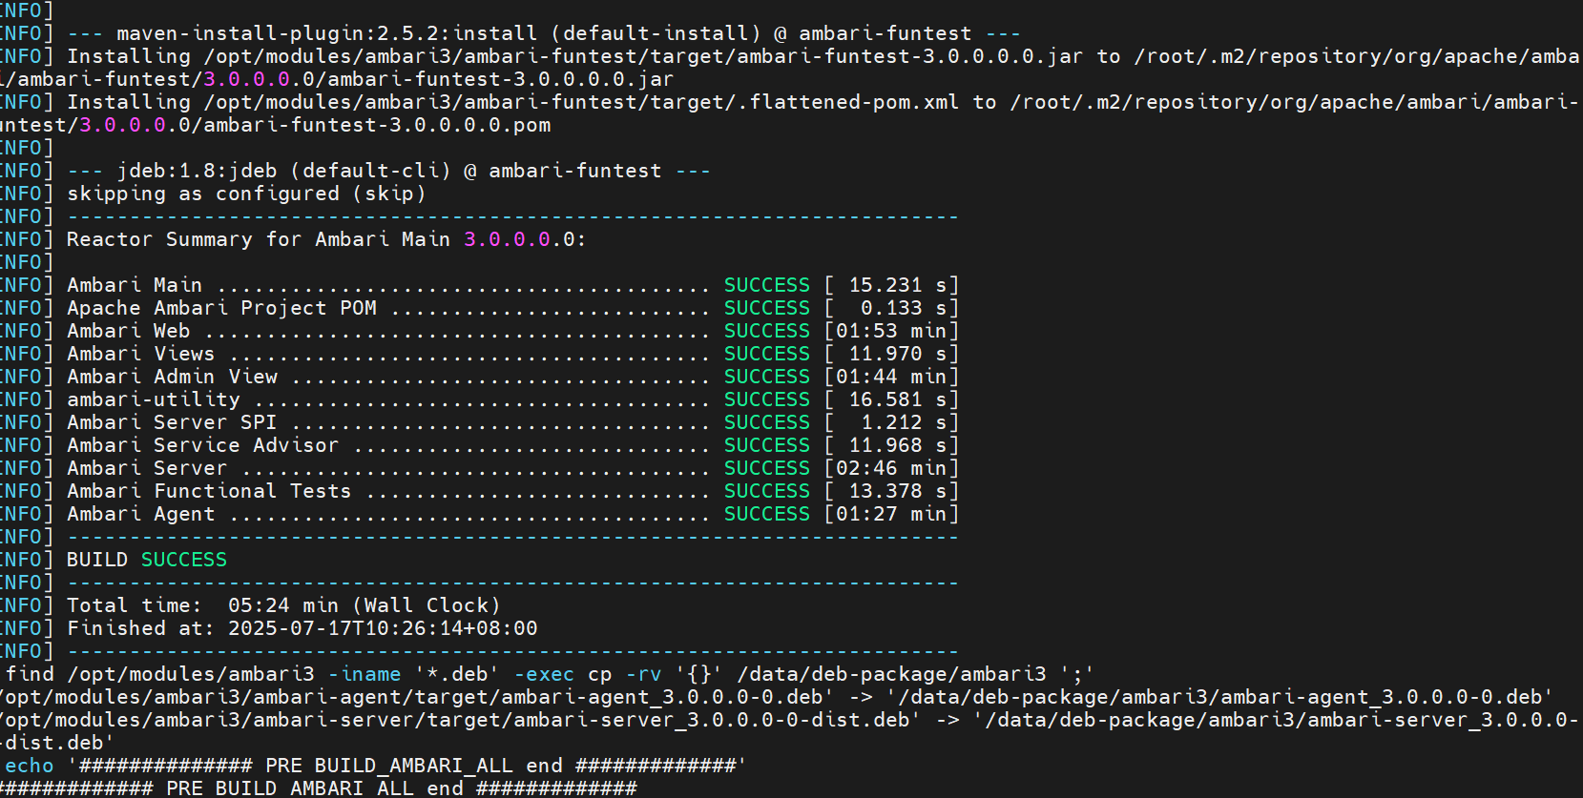Click the SUCCESS status next to ambari-utility
The height and width of the screenshot is (798, 1583).
pyautogui.click(x=767, y=399)
